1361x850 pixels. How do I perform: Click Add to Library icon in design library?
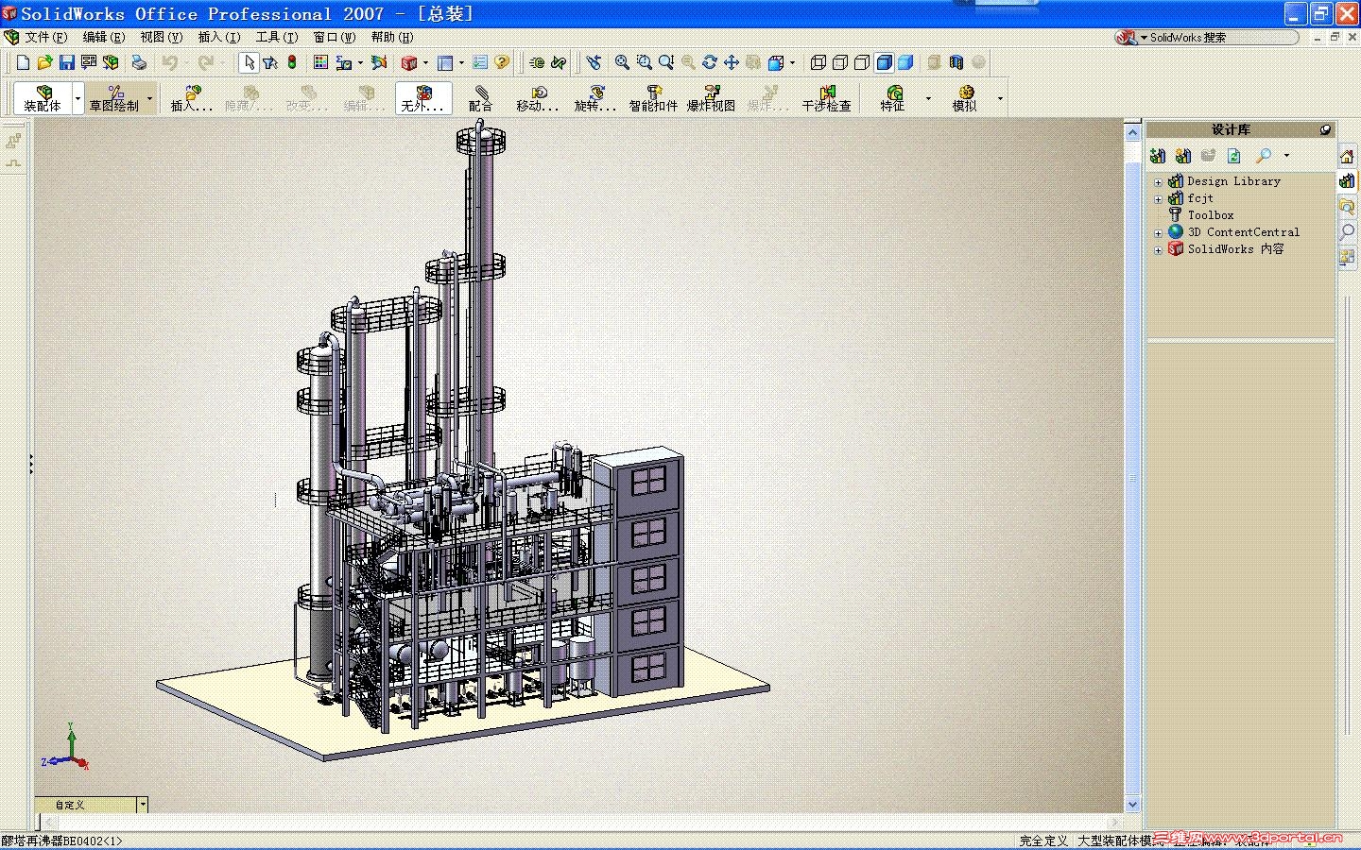click(1158, 156)
